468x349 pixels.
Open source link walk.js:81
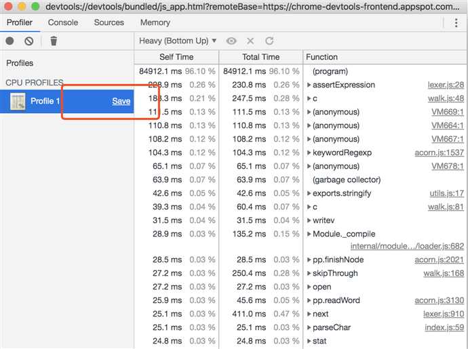click(x=446, y=207)
